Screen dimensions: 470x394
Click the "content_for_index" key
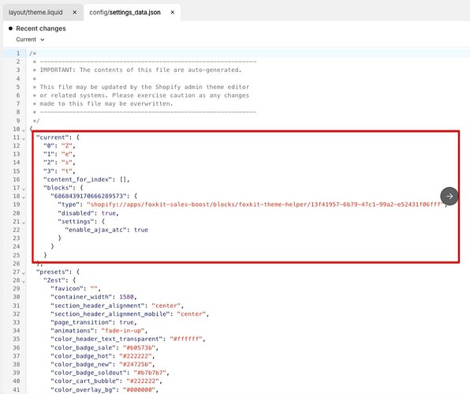tap(77, 179)
